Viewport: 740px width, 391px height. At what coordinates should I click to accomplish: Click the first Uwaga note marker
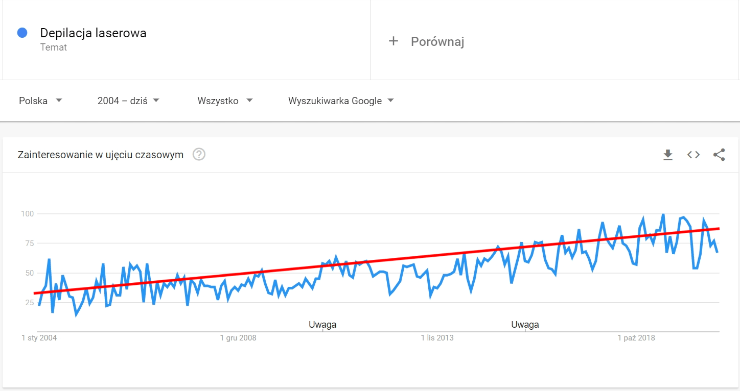click(x=322, y=325)
